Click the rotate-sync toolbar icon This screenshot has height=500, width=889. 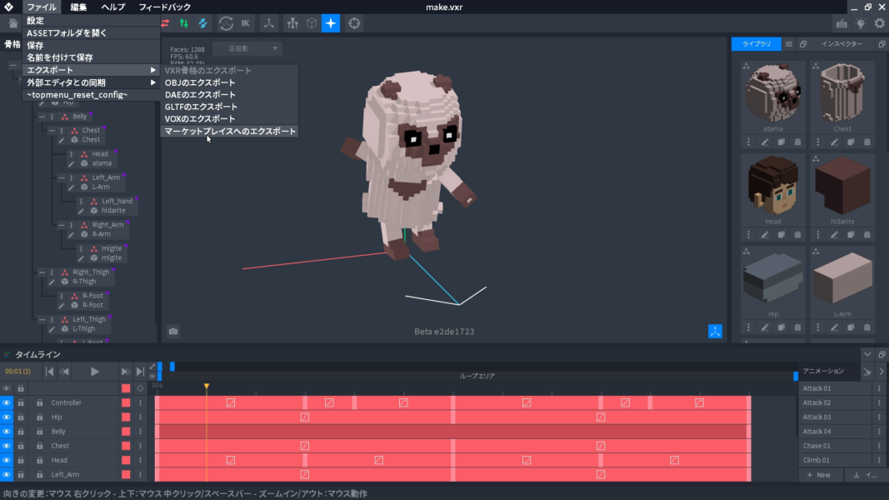click(226, 23)
